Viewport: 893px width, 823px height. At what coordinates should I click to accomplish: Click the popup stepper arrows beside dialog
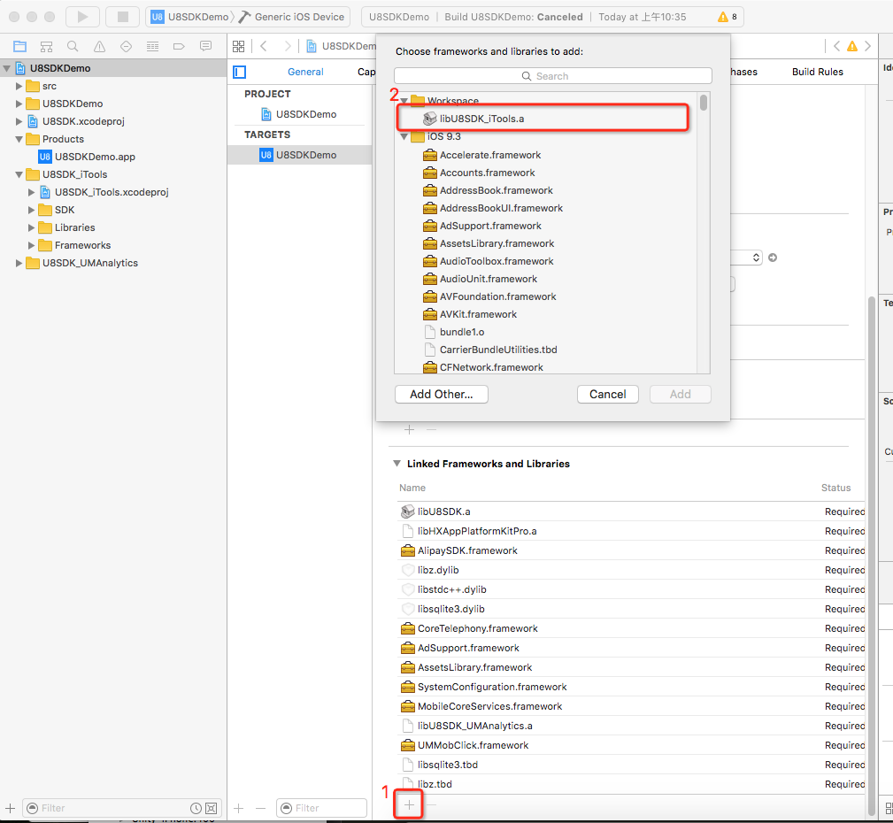tap(756, 258)
